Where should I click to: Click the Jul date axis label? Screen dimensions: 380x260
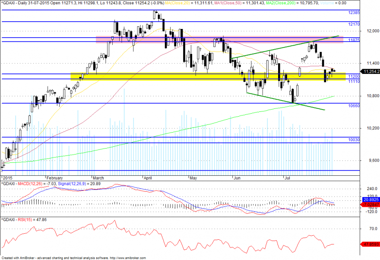(x=287, y=178)
